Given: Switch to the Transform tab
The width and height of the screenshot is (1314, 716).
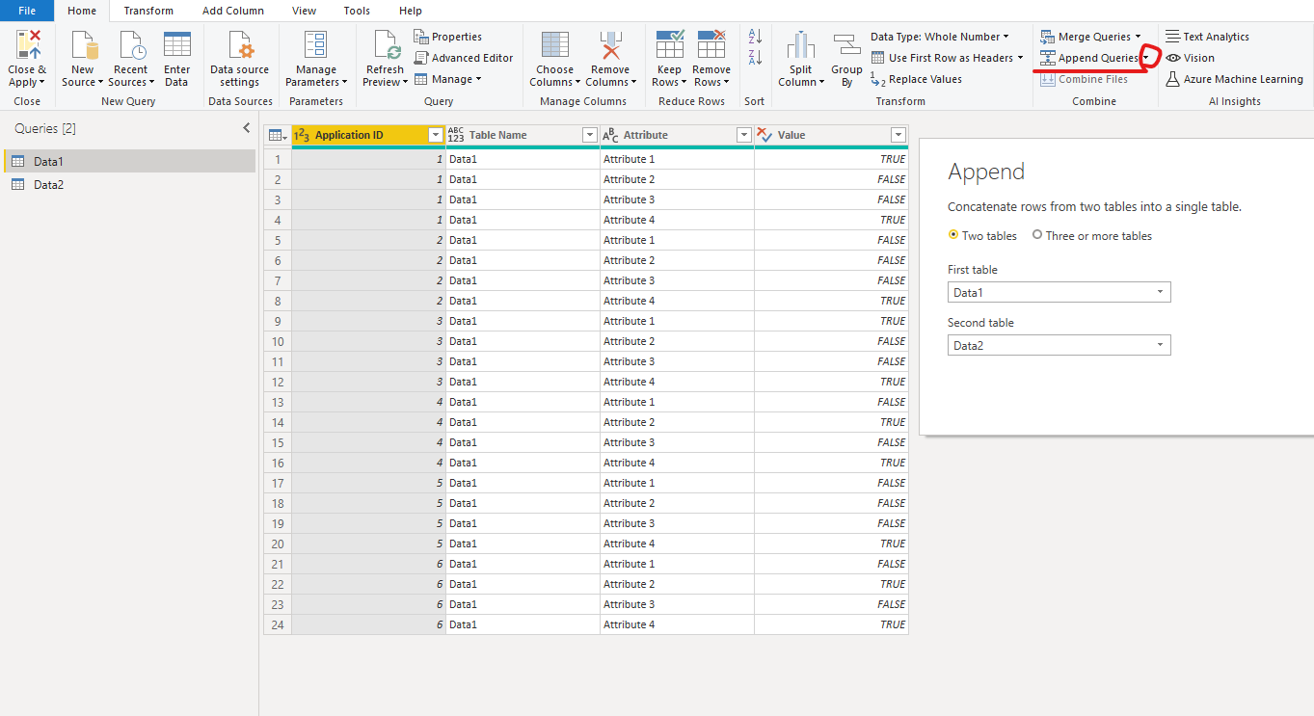Looking at the screenshot, I should click(x=148, y=11).
